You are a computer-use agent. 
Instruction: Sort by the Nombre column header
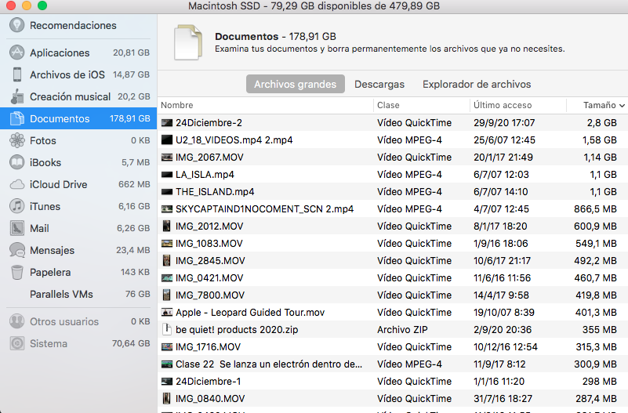[x=177, y=105]
